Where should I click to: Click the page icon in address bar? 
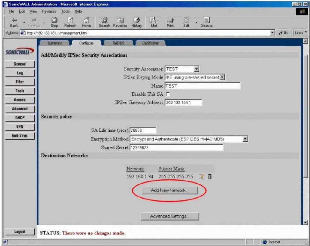coord(23,33)
